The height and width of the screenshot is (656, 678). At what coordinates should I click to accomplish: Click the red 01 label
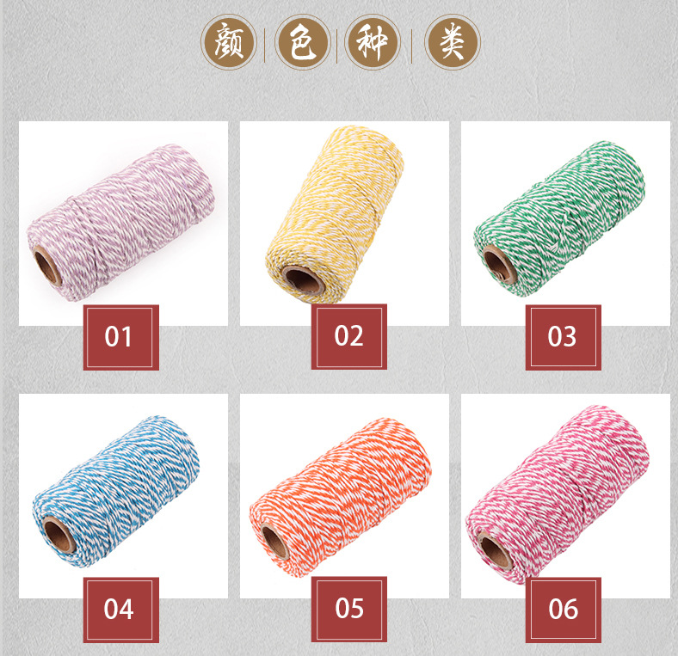121,338
